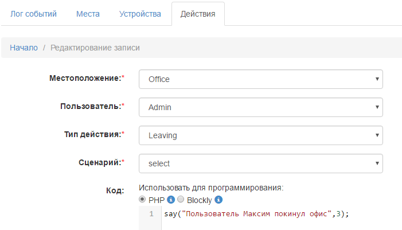Screen dimensions: 402x230
Task: Select the Blockly radio button
Action: click(181, 200)
